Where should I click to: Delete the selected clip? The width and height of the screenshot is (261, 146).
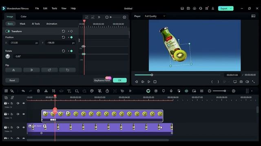pyautogui.click(x=38, y=91)
